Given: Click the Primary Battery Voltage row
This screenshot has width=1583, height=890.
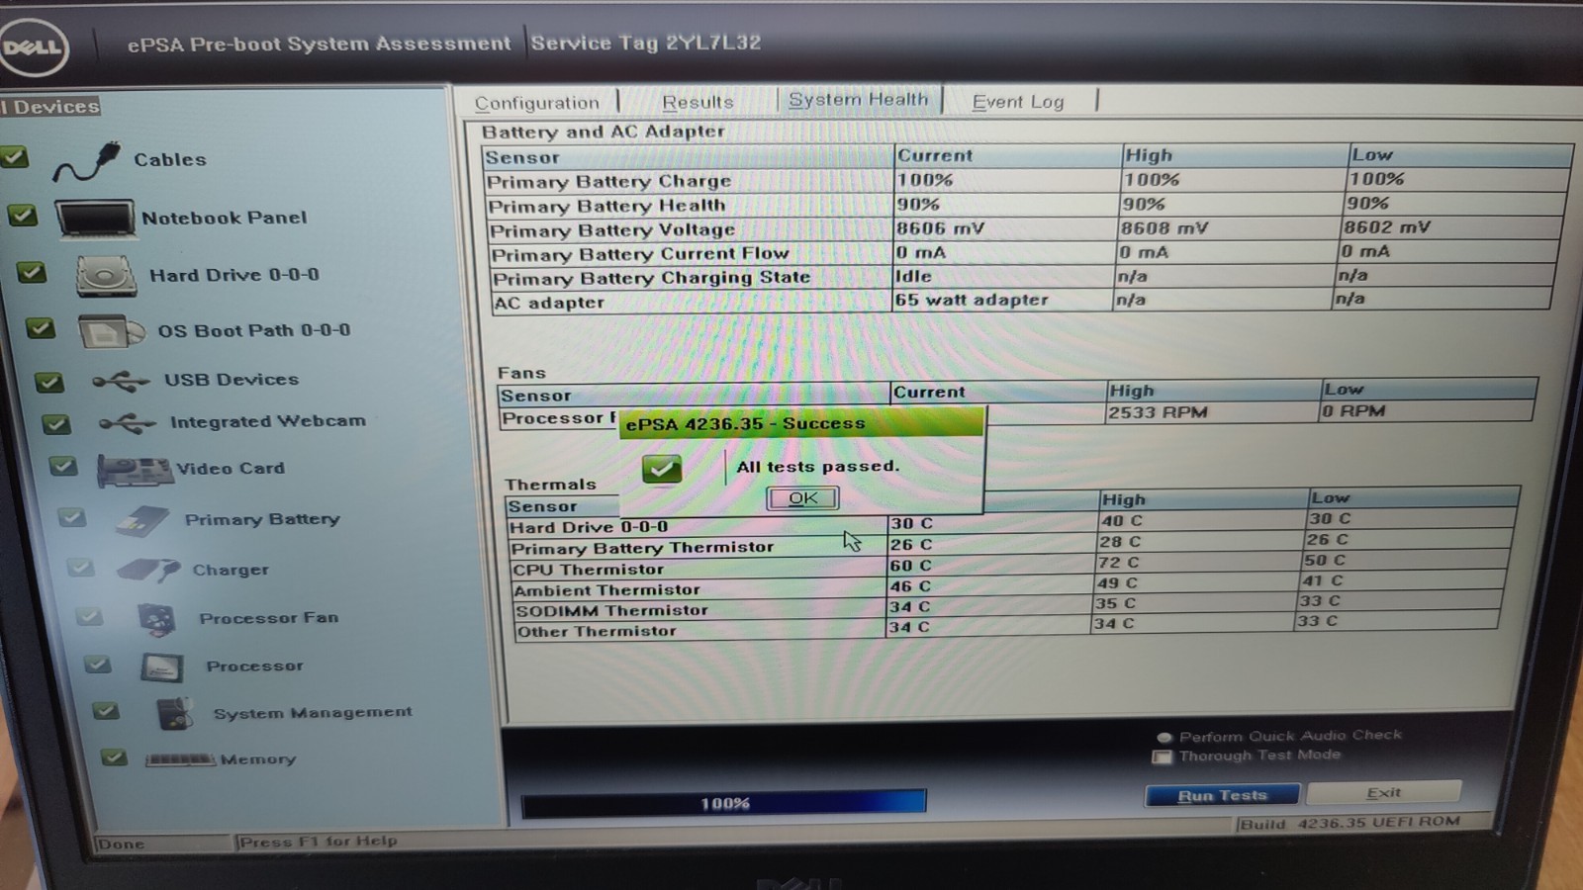Looking at the screenshot, I should pos(1028,228).
